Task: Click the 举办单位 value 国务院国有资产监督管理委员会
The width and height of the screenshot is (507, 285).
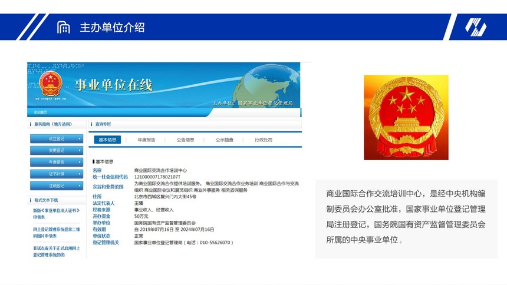Action: point(165,223)
